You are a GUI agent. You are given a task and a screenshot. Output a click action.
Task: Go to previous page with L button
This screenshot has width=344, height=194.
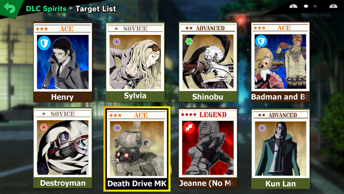click(x=293, y=6)
